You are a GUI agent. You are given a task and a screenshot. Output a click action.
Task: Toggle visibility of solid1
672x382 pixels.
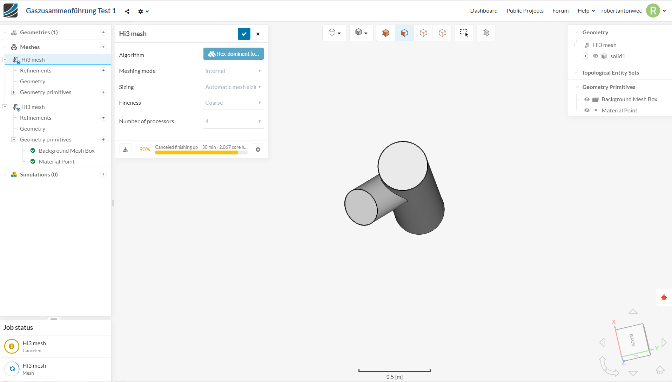tap(596, 56)
